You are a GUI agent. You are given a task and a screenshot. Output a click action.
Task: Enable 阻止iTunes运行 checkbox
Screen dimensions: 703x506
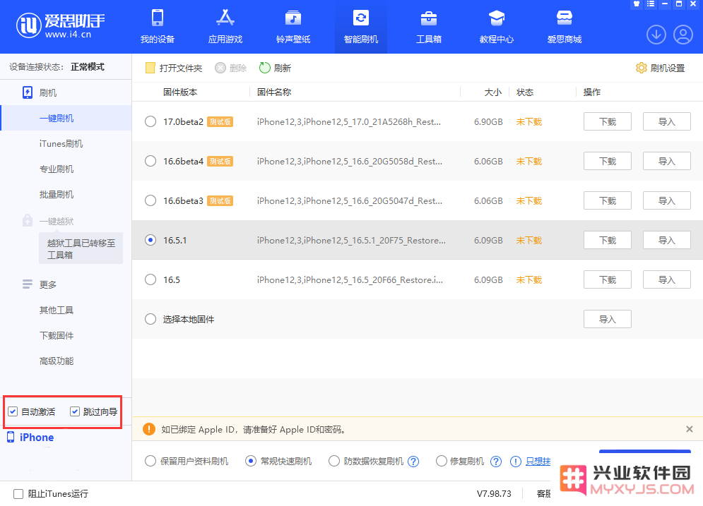coord(18,494)
